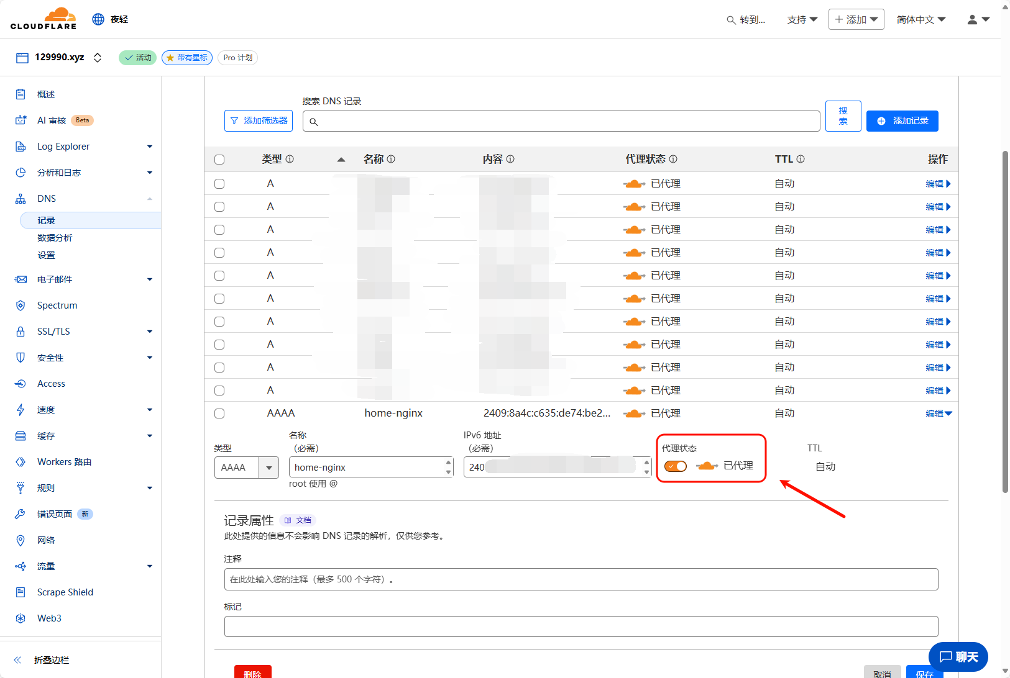Click the Scrape Shield icon in sidebar
Image resolution: width=1010 pixels, height=678 pixels.
point(21,592)
